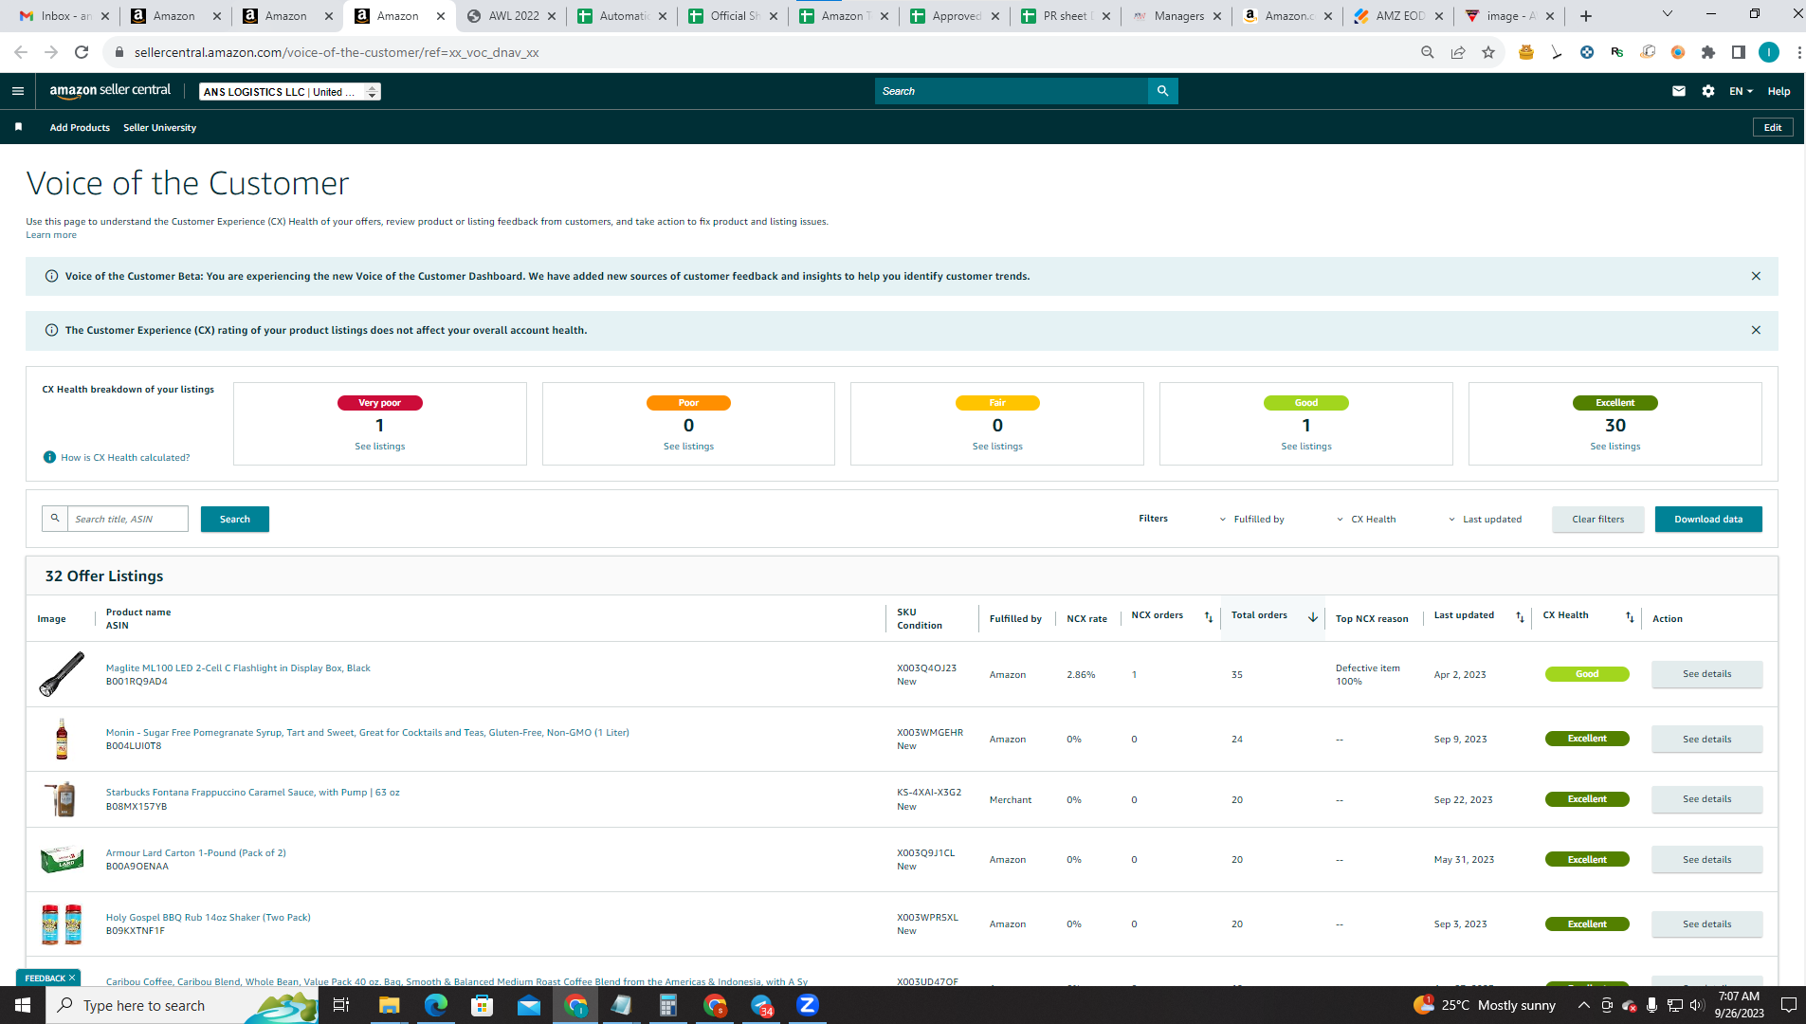1806x1024 pixels.
Task: Click the magnifier search button in header
Action: [x=1163, y=91]
